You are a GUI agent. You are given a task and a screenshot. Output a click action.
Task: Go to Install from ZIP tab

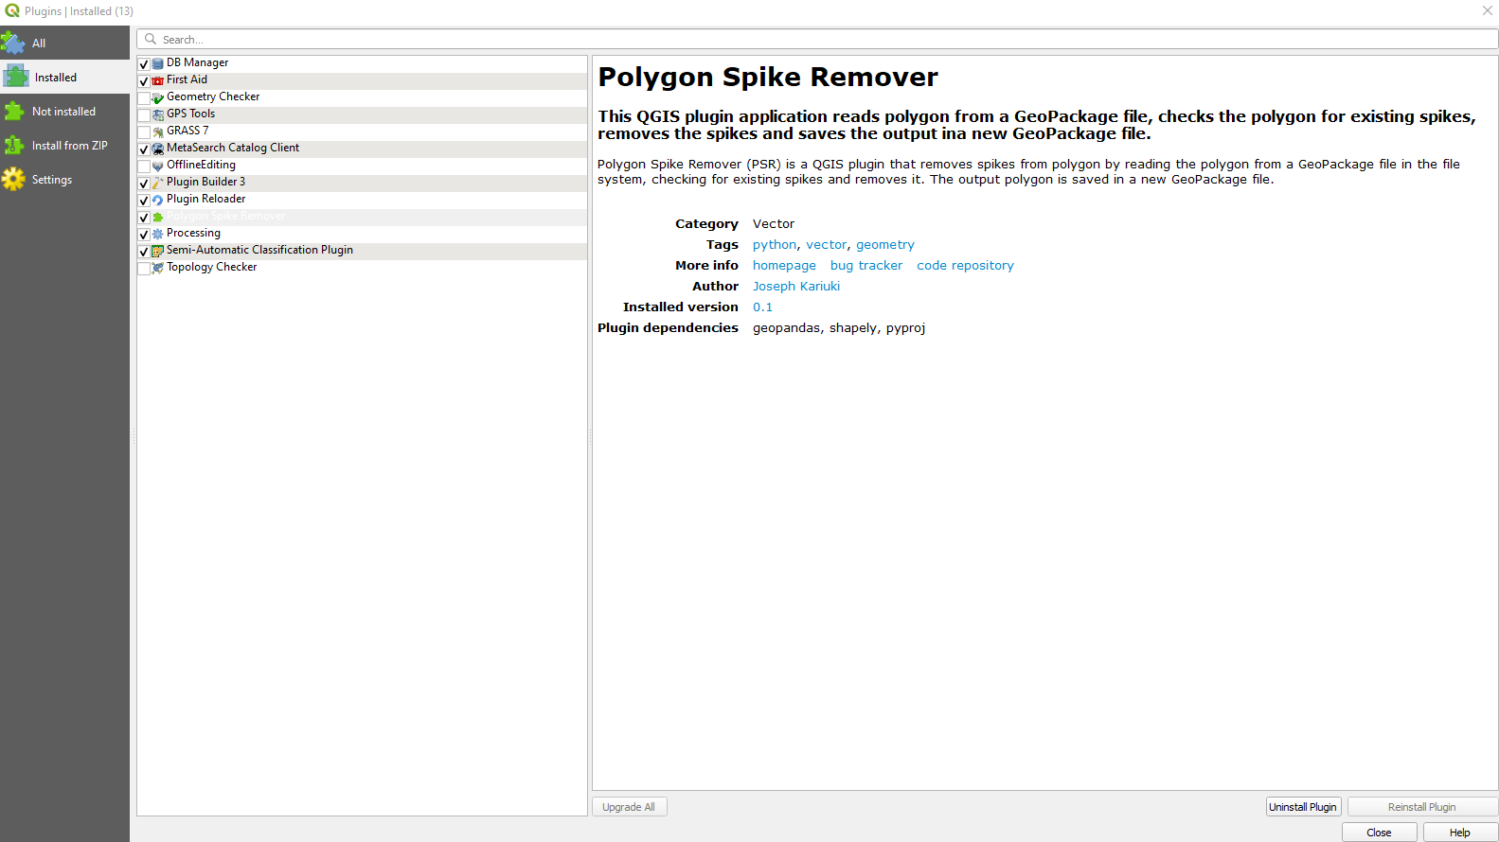point(64,145)
